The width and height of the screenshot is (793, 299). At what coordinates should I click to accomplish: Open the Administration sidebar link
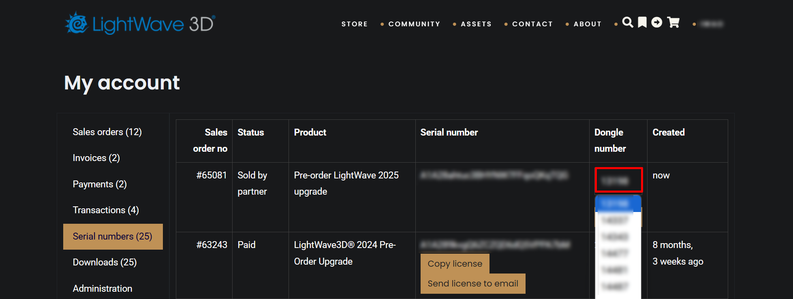[103, 288]
